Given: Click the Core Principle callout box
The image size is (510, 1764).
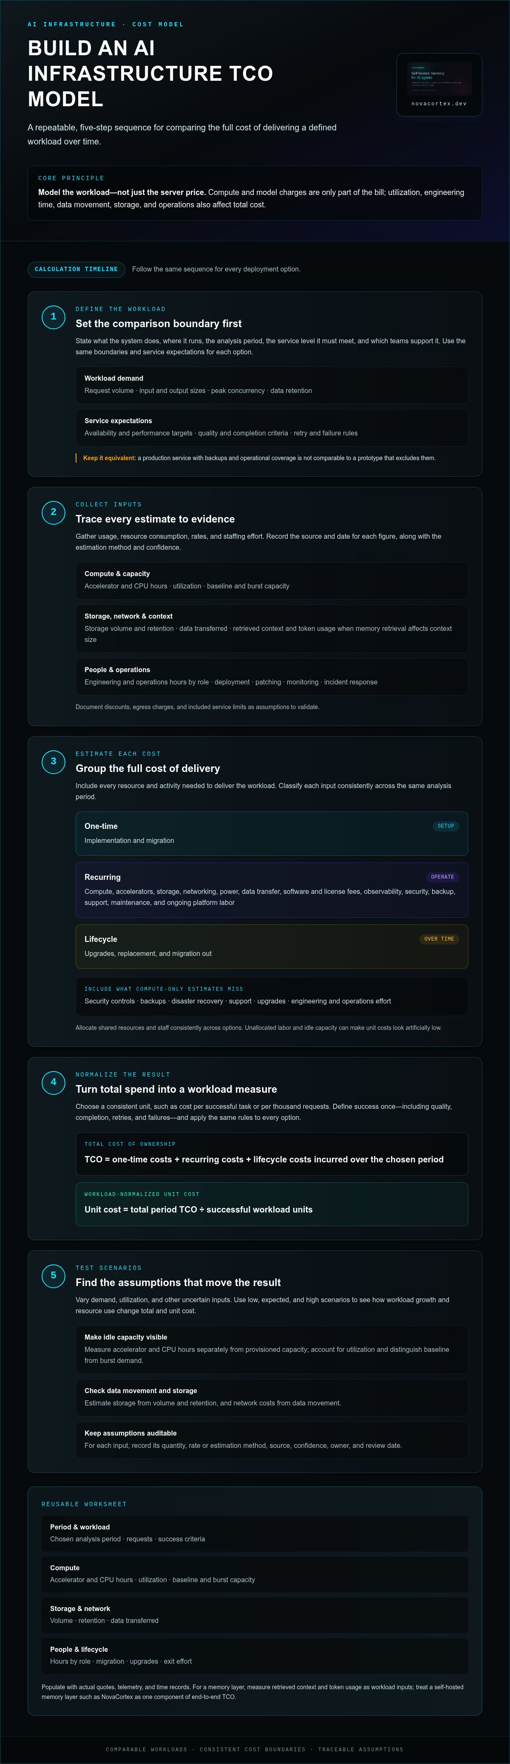Looking at the screenshot, I should 255,193.
